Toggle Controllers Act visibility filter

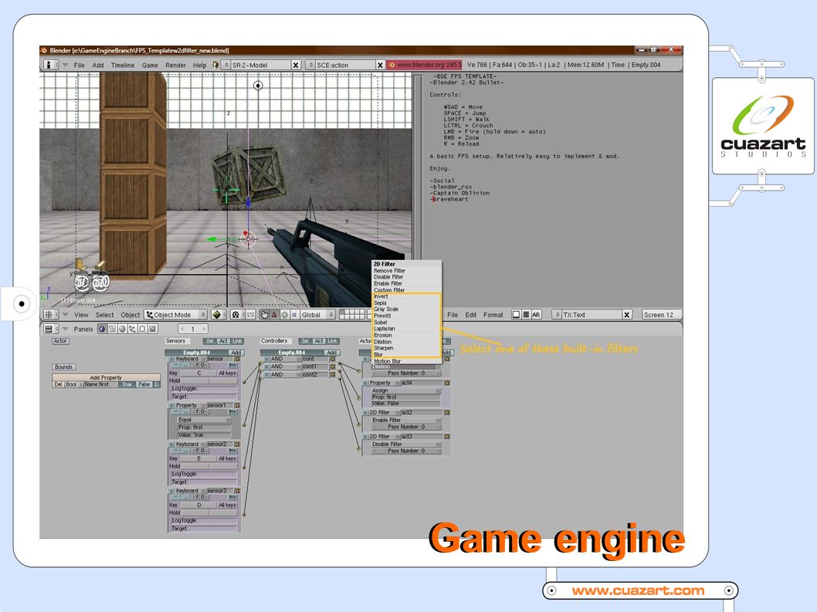click(x=318, y=341)
